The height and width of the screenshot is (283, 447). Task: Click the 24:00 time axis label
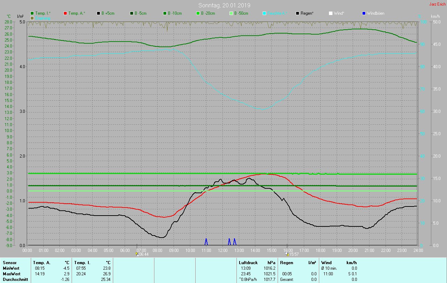tap(418, 251)
